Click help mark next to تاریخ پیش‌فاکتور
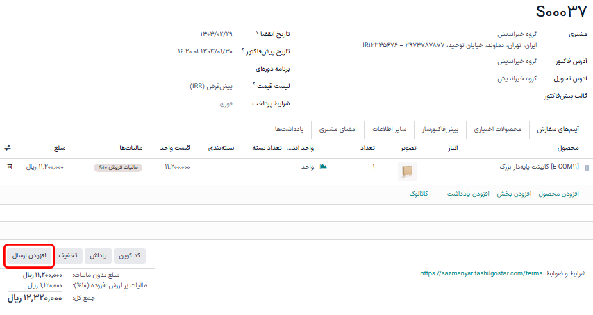Viewport: 593px width, 315px height. 242,50
